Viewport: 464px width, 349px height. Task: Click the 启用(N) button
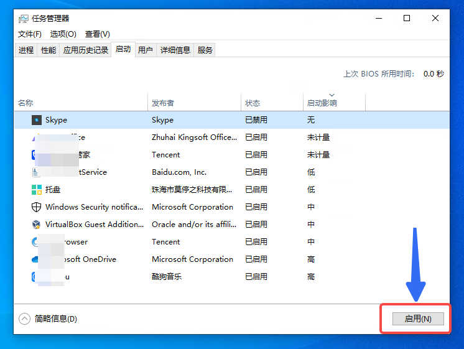pyautogui.click(x=418, y=319)
